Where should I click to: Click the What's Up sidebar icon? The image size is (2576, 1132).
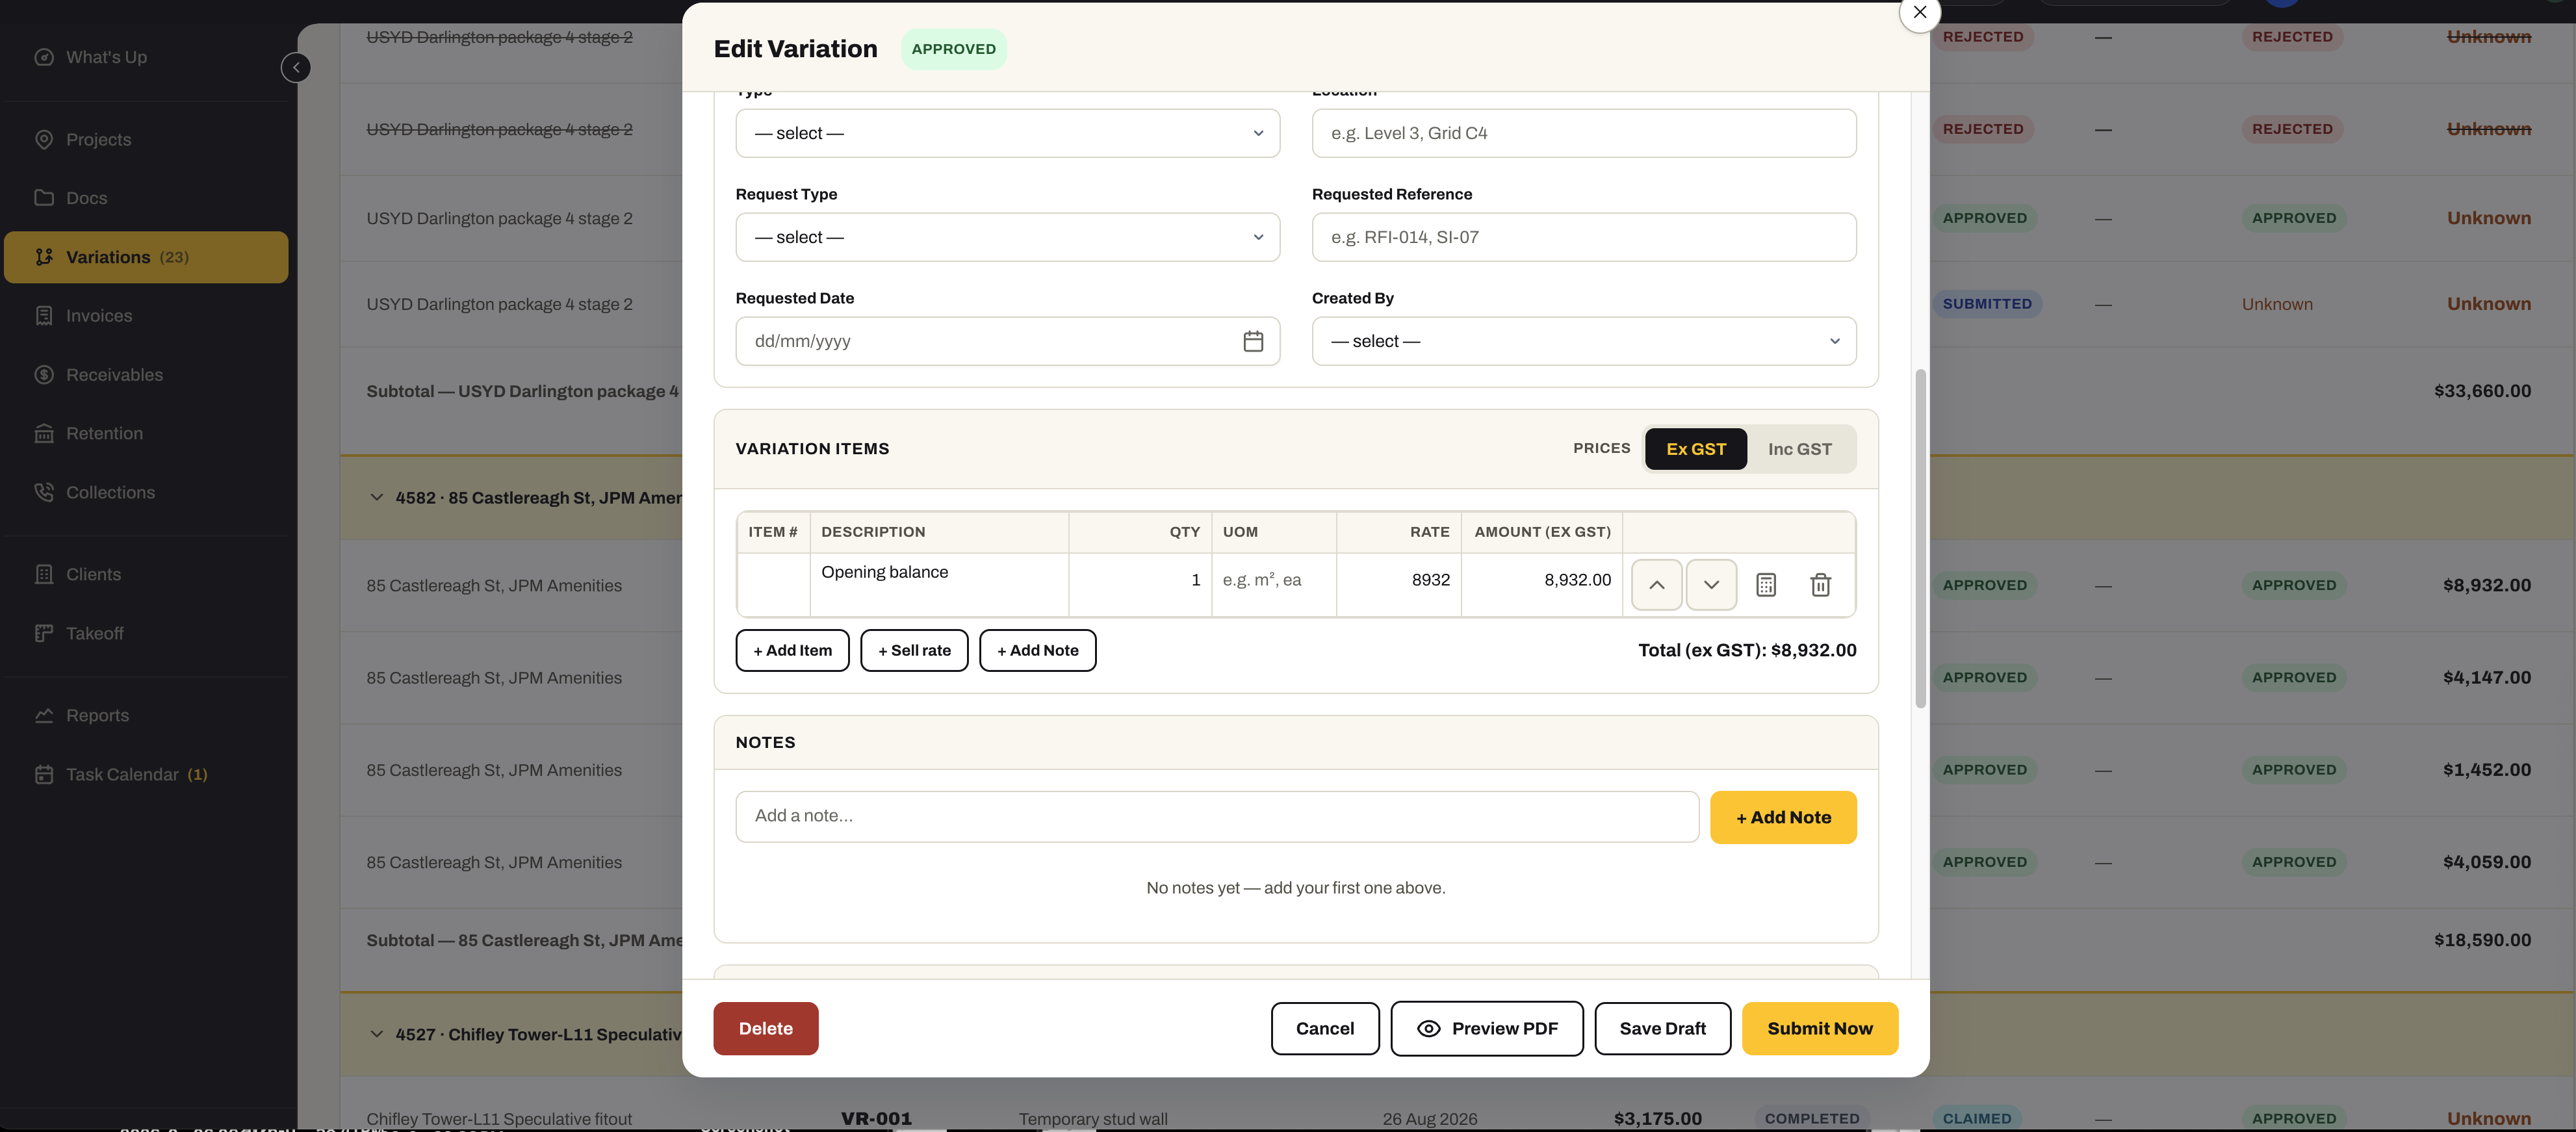click(x=44, y=57)
